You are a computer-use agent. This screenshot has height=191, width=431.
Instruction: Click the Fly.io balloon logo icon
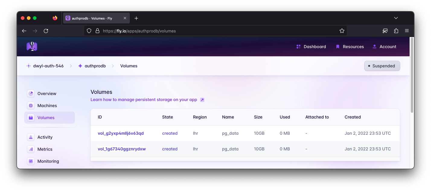click(32, 46)
